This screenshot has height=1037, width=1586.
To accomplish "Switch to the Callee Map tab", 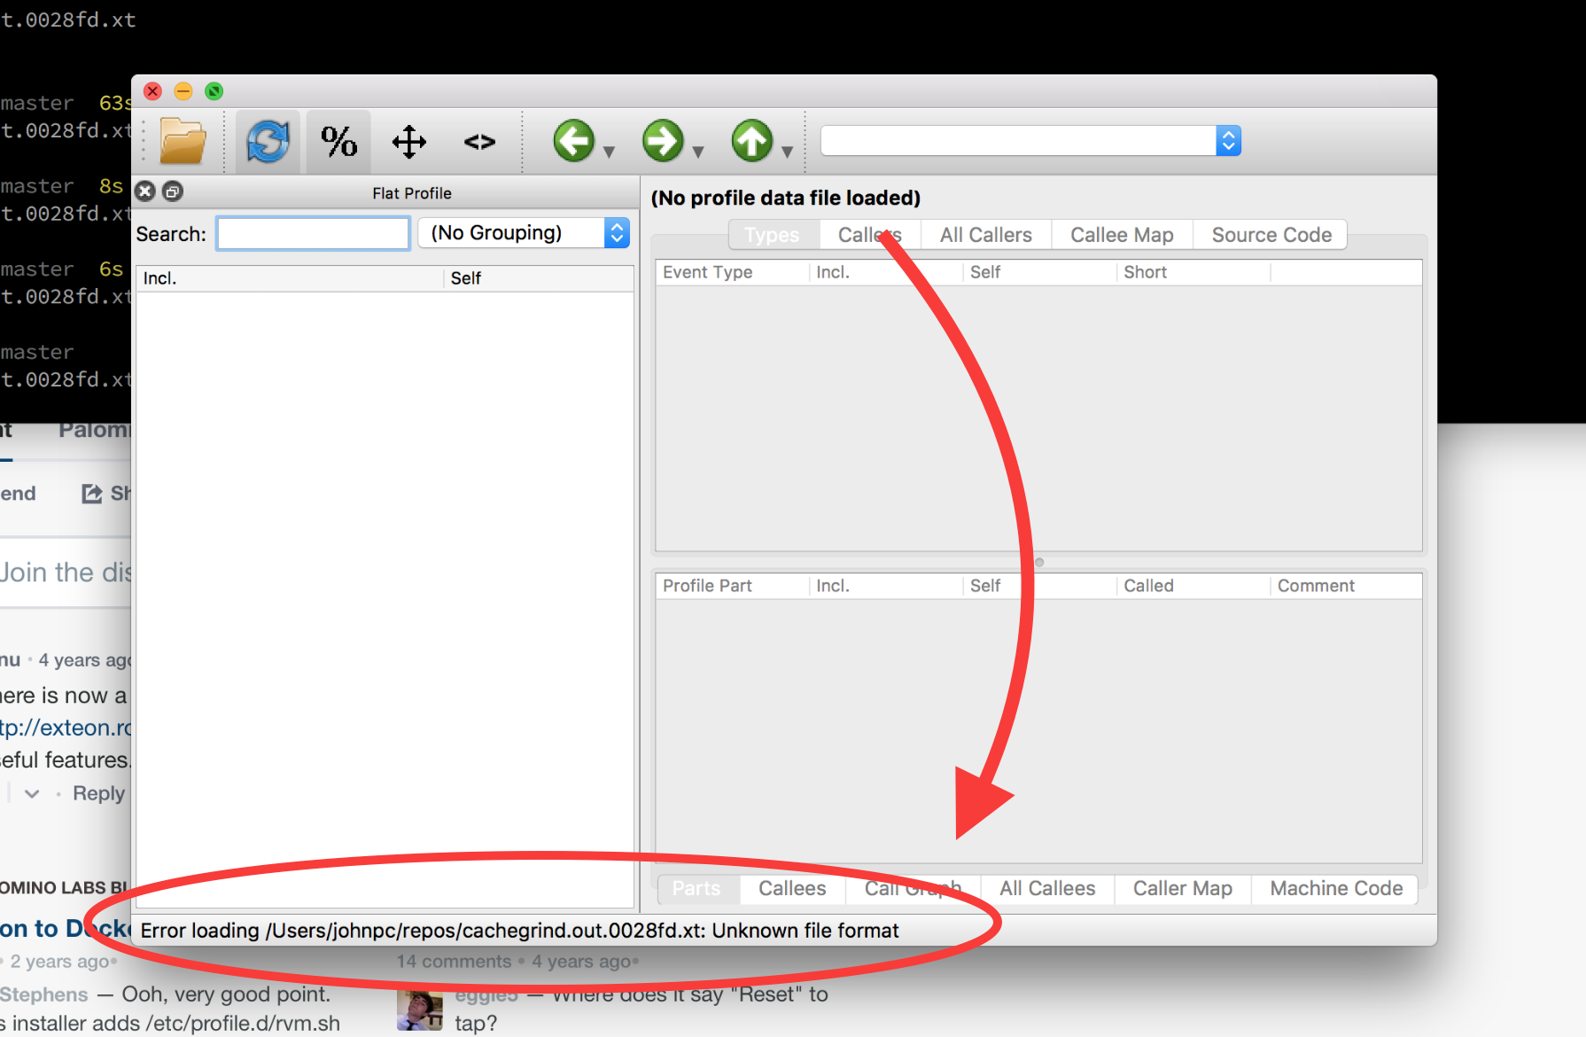I will [1122, 235].
